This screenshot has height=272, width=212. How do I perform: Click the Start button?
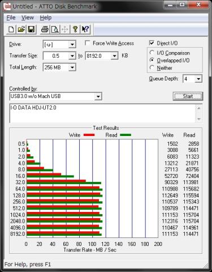coord(188,96)
